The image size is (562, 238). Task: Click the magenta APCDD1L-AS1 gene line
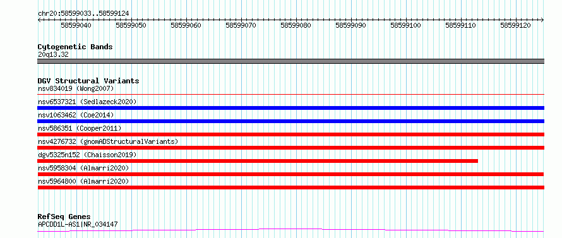(x=290, y=230)
